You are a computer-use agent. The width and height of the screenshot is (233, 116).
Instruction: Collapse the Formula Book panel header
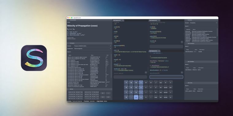(90, 20)
